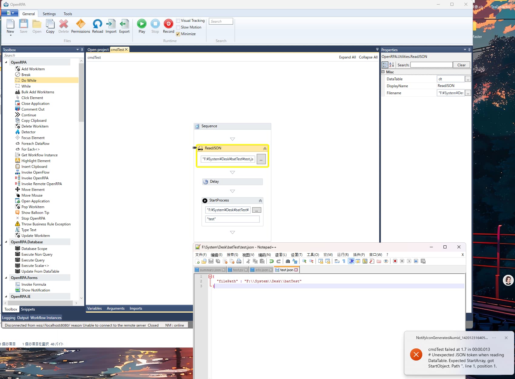Viewport: 515px width, 379px height.
Task: Click the Expand All link
Action: coord(347,57)
